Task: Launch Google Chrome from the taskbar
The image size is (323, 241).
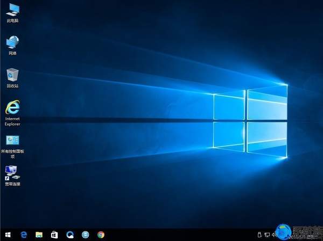Action: [x=101, y=235]
